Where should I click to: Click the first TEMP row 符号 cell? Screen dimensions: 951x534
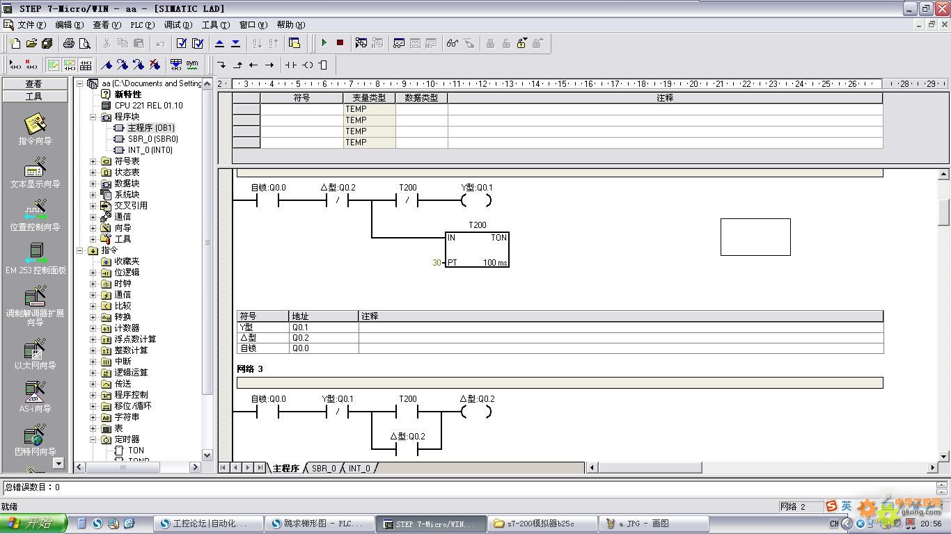pyautogui.click(x=301, y=109)
